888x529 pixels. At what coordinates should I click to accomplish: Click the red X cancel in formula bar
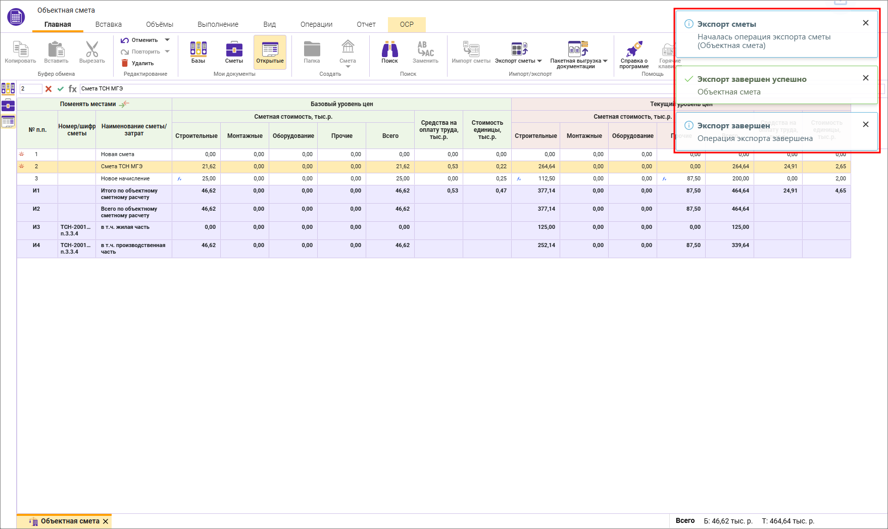coord(48,89)
